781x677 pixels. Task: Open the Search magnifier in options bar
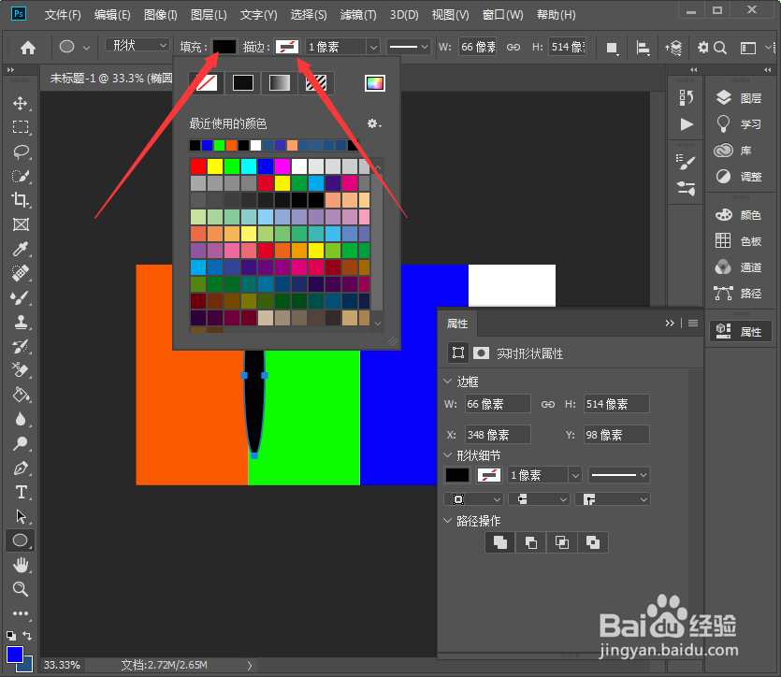720,48
